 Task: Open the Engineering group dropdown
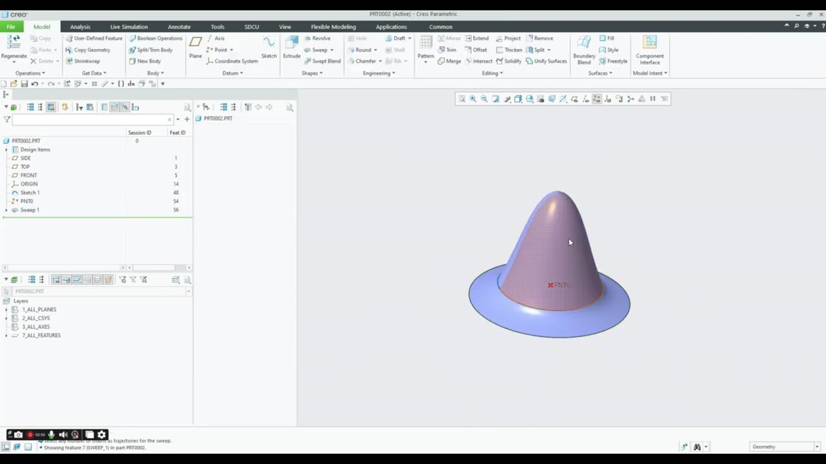tap(379, 73)
